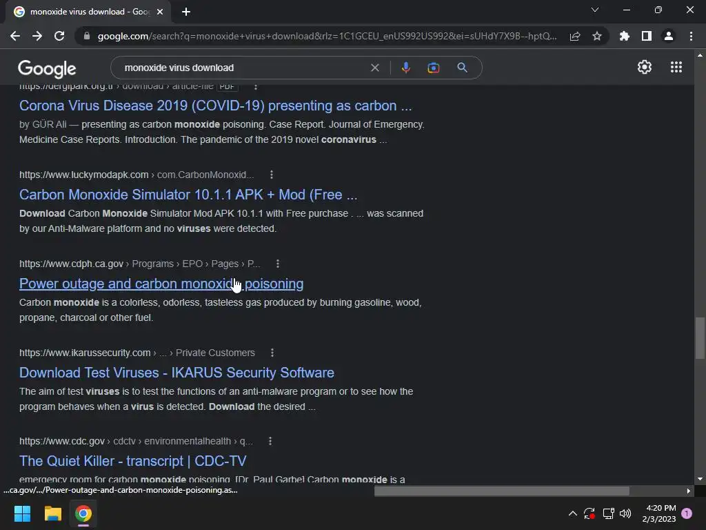
Task: Search by image with Google Lens
Action: 433,68
